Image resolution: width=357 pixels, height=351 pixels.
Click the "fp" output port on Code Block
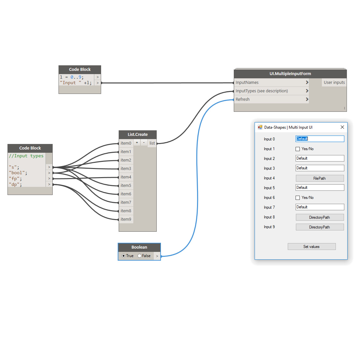(x=49, y=178)
